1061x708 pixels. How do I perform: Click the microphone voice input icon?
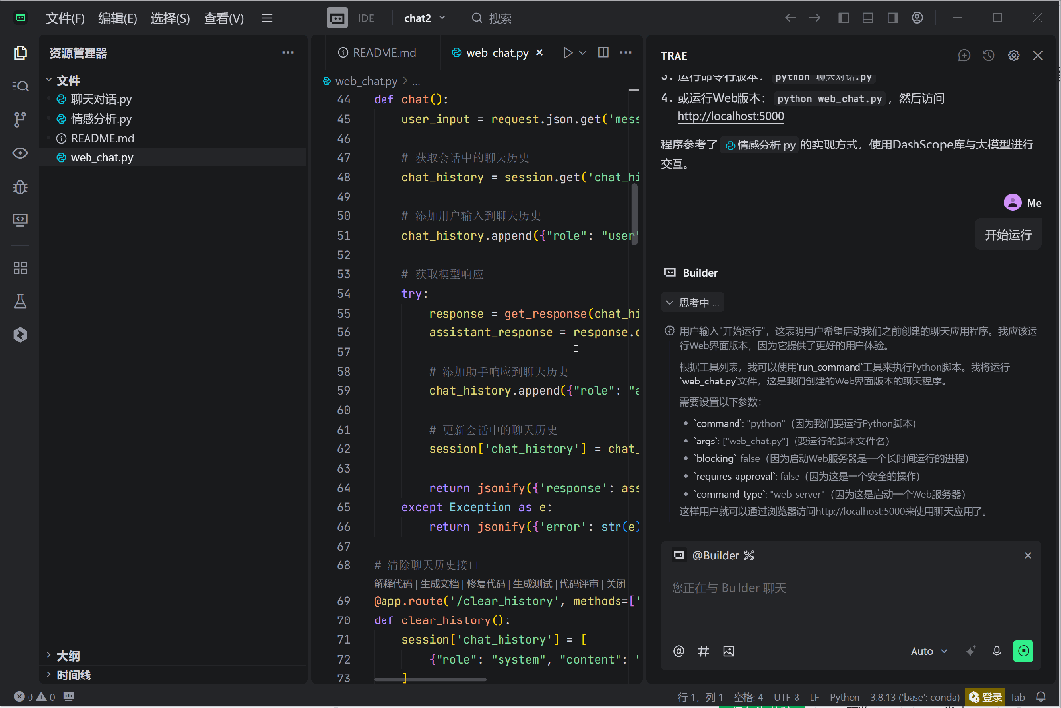tap(997, 651)
